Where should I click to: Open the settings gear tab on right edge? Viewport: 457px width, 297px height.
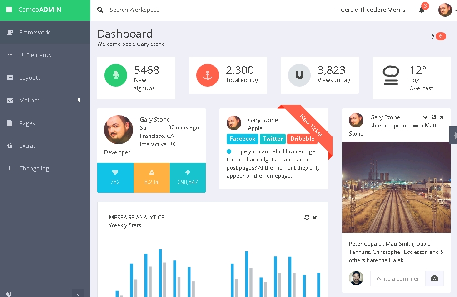tap(453, 135)
